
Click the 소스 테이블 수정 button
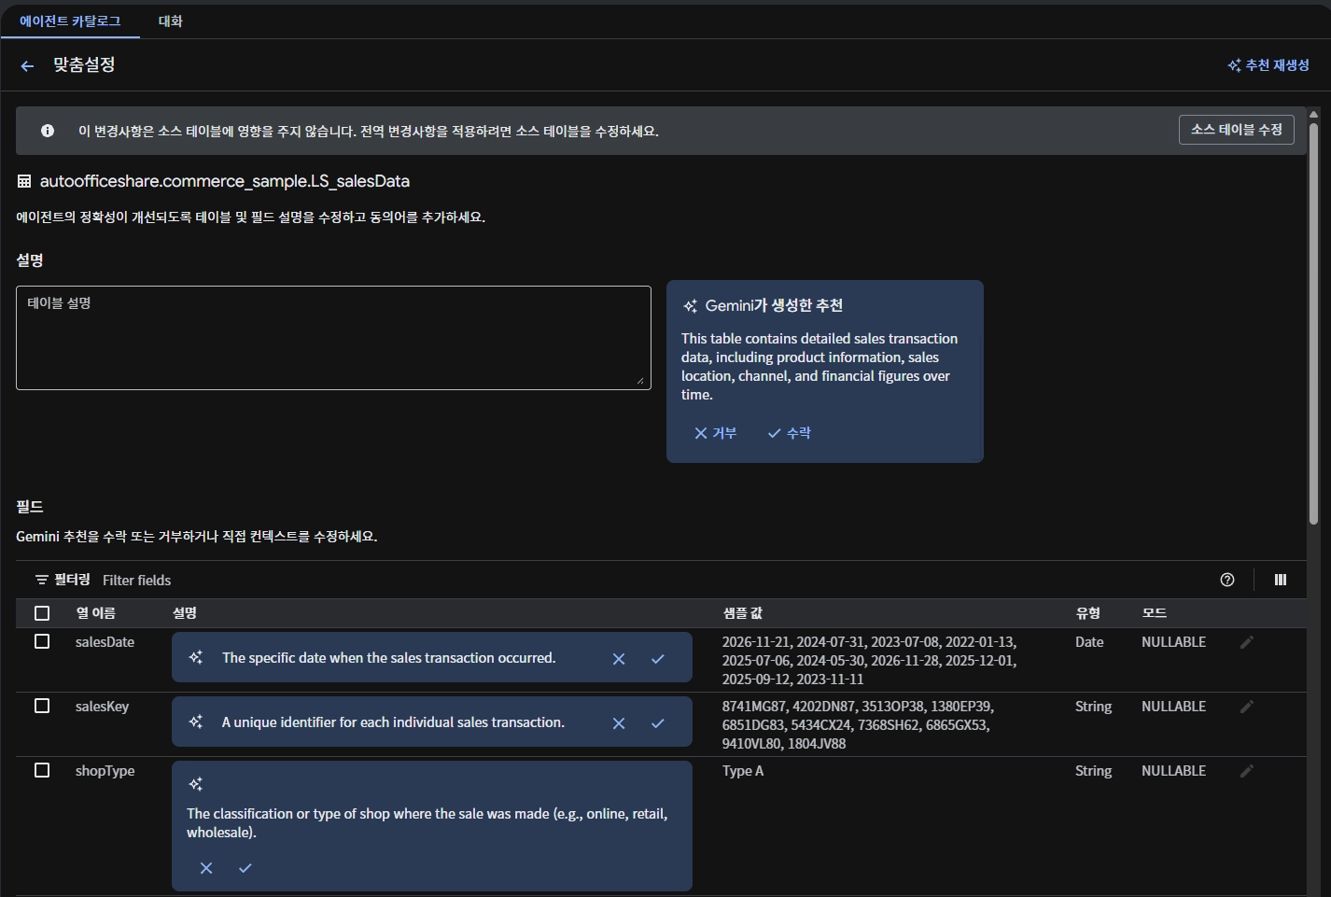click(1237, 130)
